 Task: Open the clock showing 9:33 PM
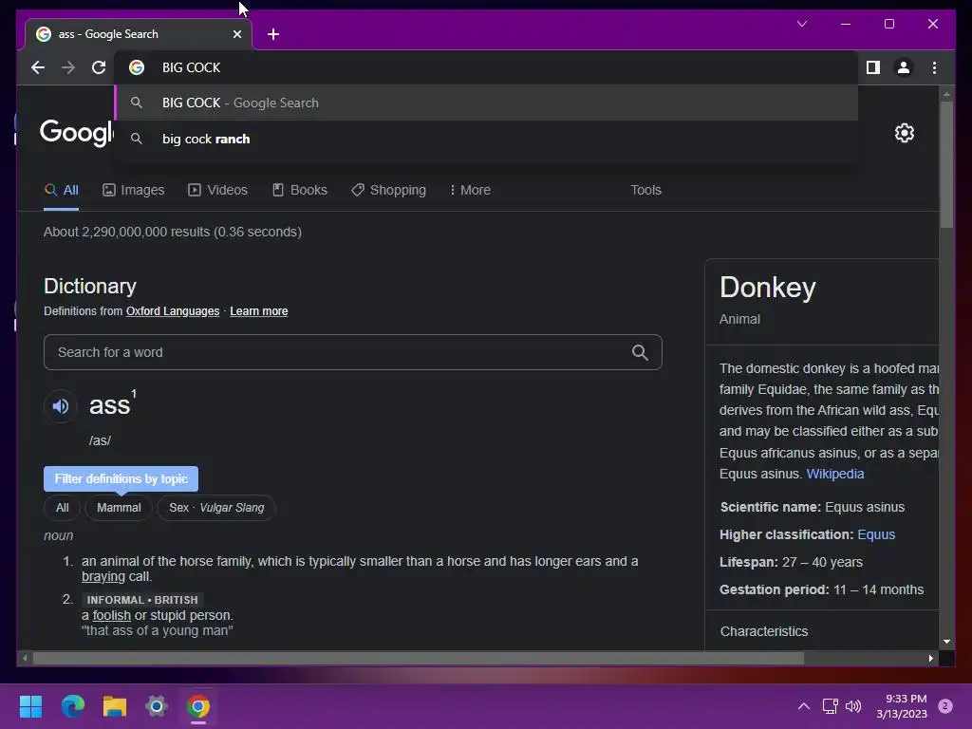pos(902,706)
